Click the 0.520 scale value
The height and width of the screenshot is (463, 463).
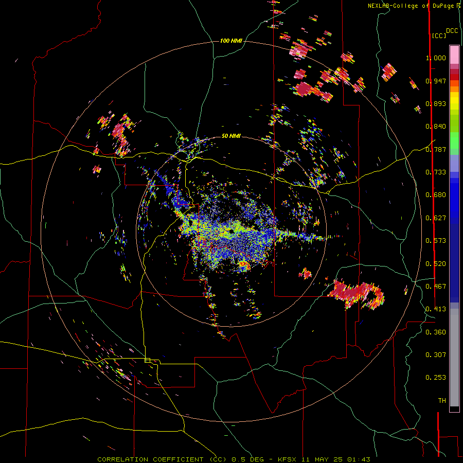click(436, 264)
